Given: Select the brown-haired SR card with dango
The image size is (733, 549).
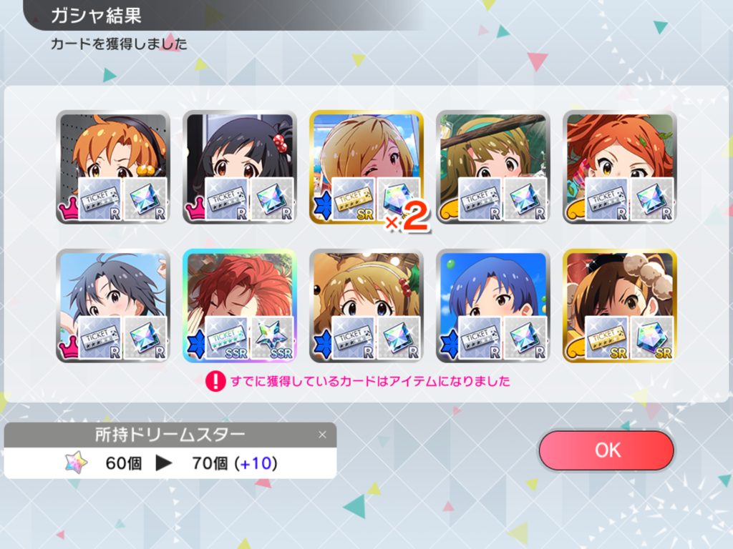Looking at the screenshot, I should click(x=620, y=306).
